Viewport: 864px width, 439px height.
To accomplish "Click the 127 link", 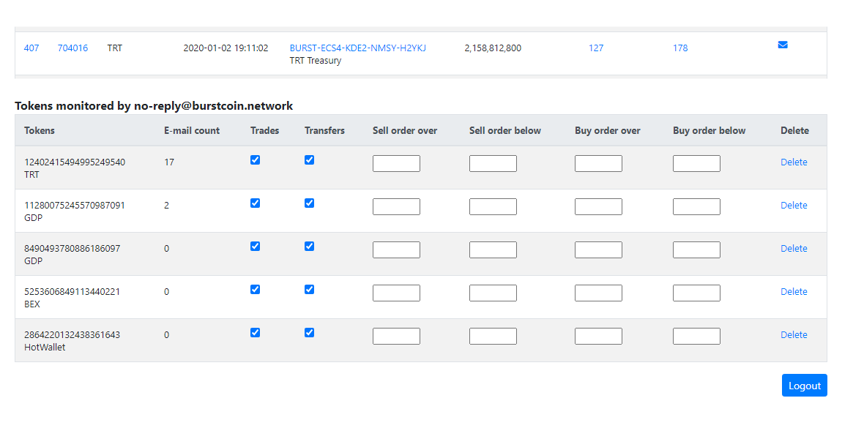I will [x=596, y=48].
